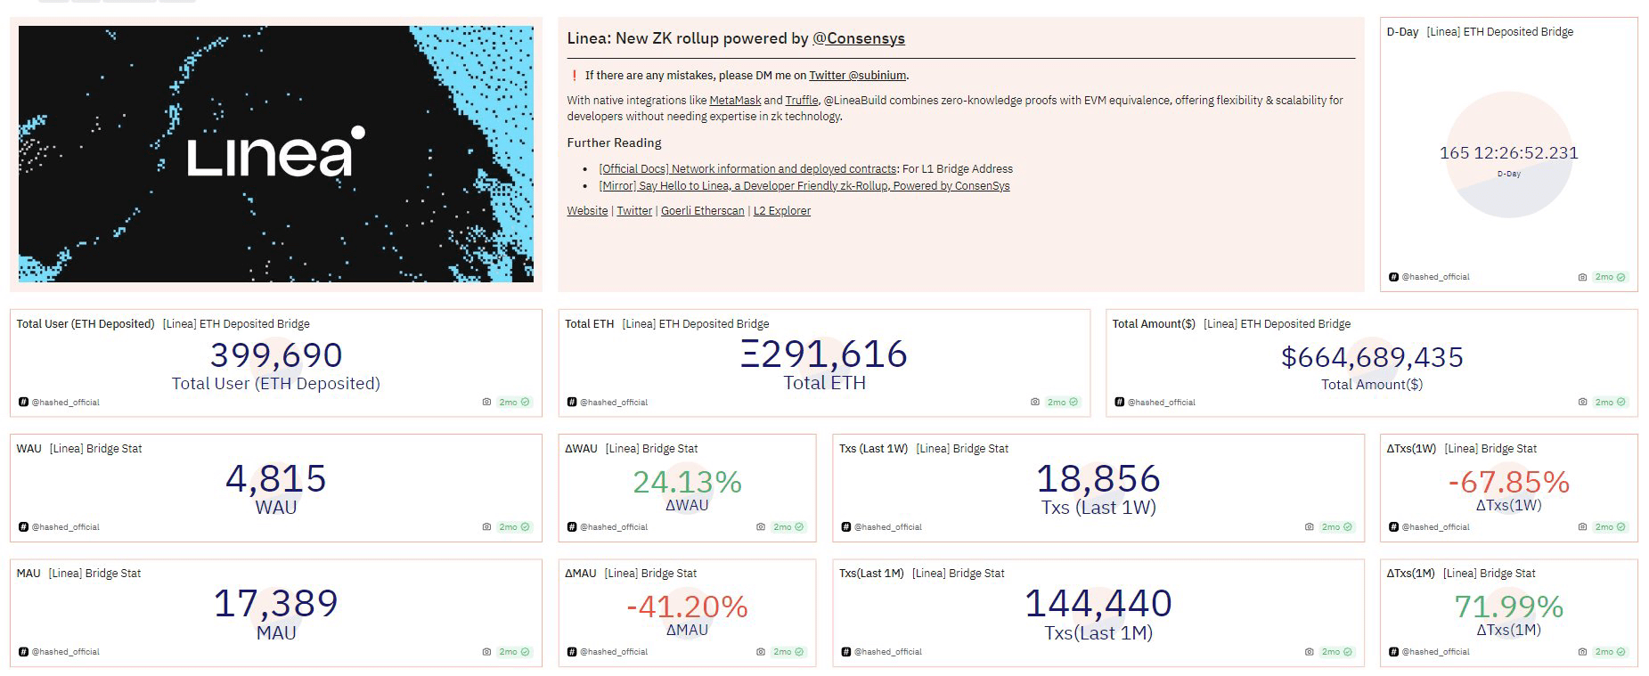The width and height of the screenshot is (1649, 676).
Task: Click the 2mo refresh badge on the D-Day card
Action: tap(1610, 277)
